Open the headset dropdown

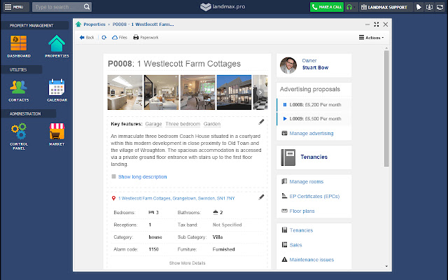pyautogui.click(x=351, y=7)
